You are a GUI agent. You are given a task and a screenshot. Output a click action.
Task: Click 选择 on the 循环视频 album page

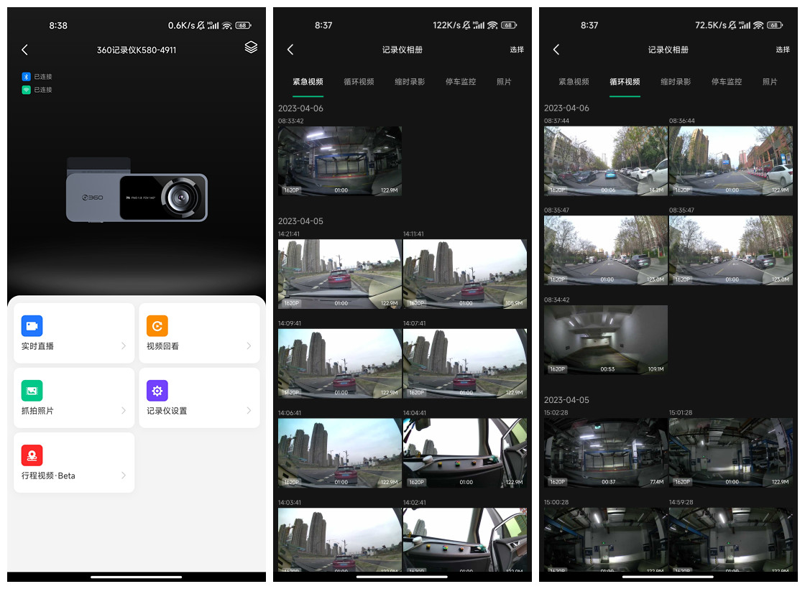pos(782,50)
